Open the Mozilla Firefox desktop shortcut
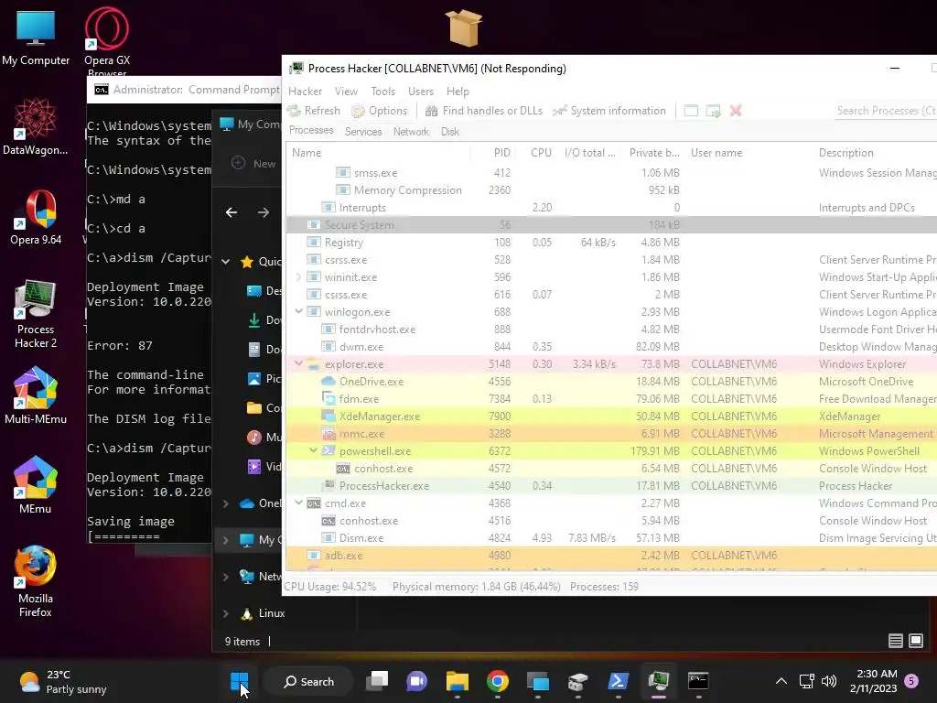The image size is (937, 703). coord(36,581)
